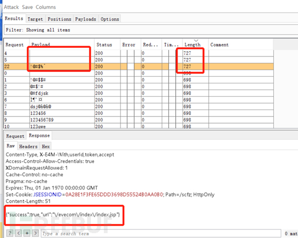Image resolution: width=298 pixels, height=238 pixels.
Task: Click the JSON success response body
Action: click(x=63, y=215)
